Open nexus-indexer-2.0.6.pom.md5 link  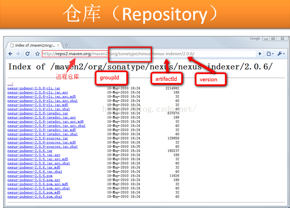(x=34, y=193)
